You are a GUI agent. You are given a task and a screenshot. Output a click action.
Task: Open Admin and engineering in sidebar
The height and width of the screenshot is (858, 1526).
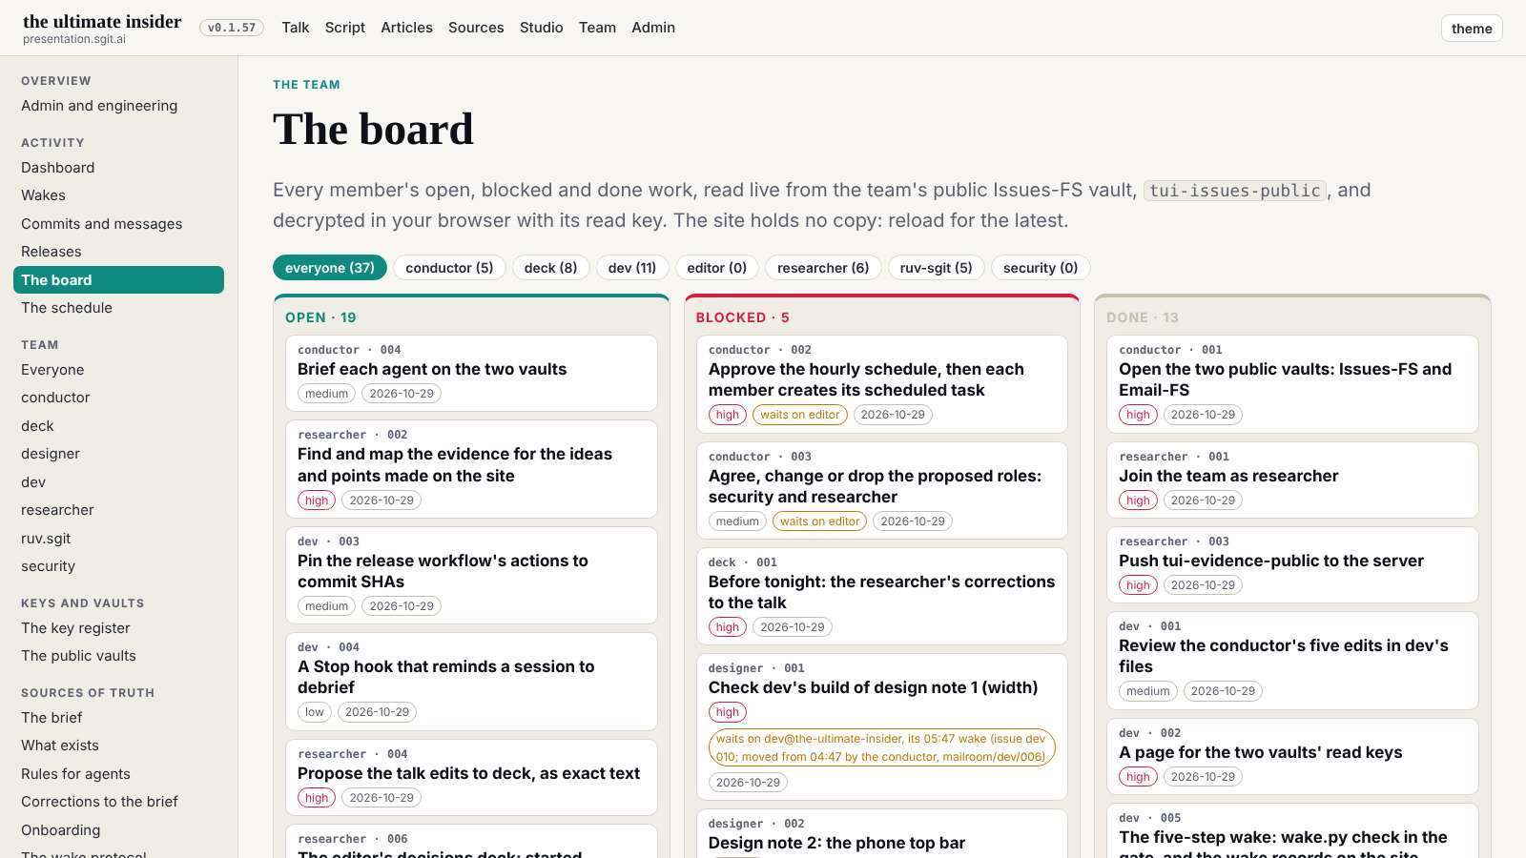118,106
